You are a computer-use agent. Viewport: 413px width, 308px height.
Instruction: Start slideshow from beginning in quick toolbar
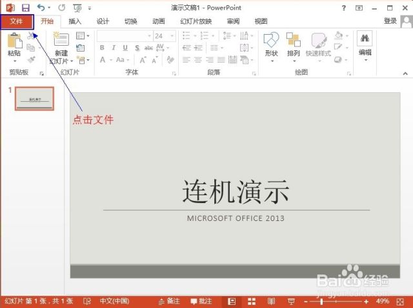[x=77, y=8]
